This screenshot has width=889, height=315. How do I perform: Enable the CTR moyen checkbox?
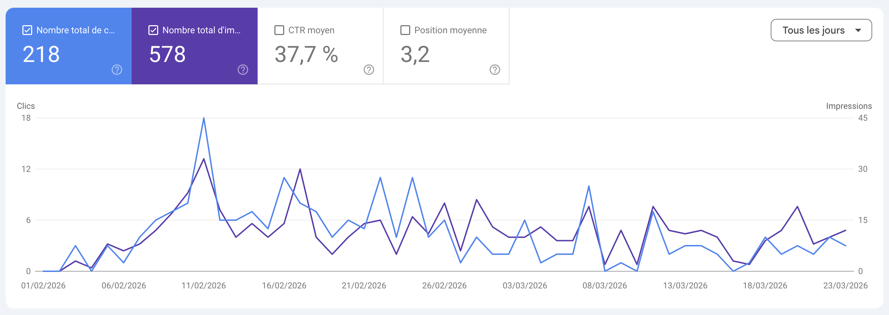pyautogui.click(x=279, y=30)
